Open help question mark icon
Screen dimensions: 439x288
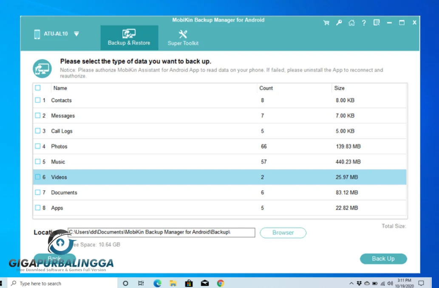click(364, 23)
